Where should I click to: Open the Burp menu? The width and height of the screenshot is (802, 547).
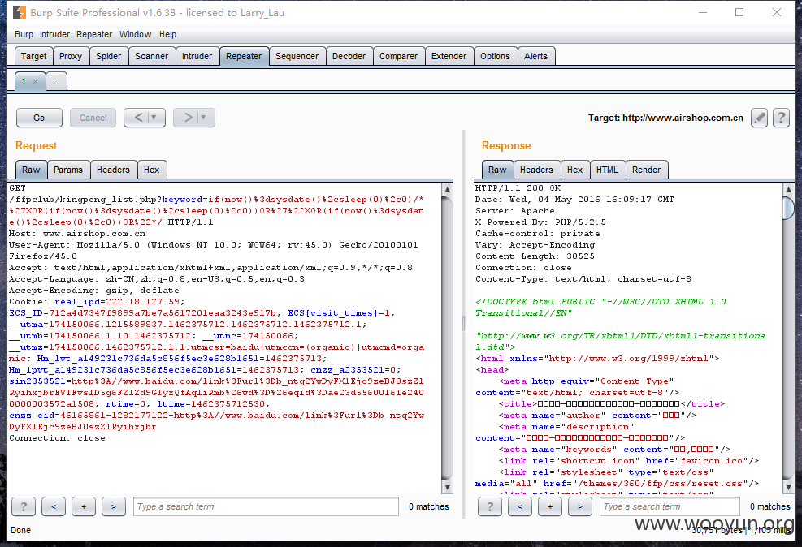(24, 34)
